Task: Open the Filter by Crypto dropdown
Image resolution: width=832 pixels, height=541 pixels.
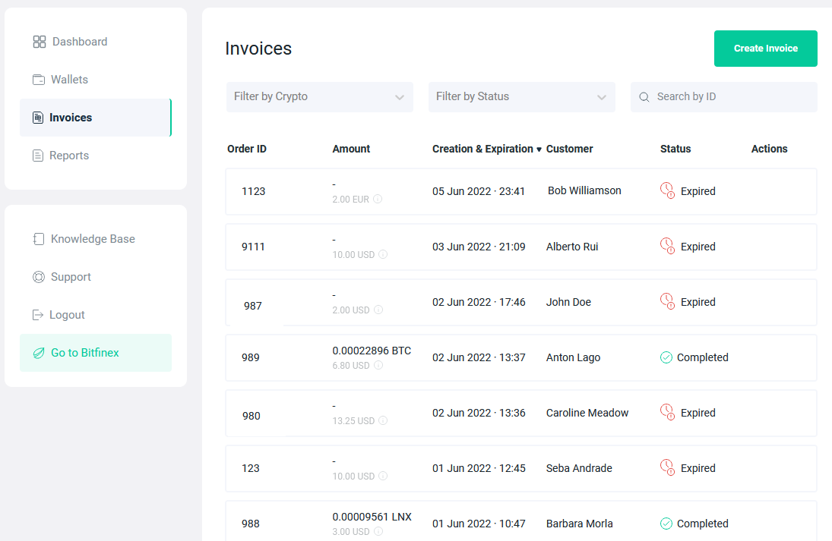Action: [x=319, y=97]
